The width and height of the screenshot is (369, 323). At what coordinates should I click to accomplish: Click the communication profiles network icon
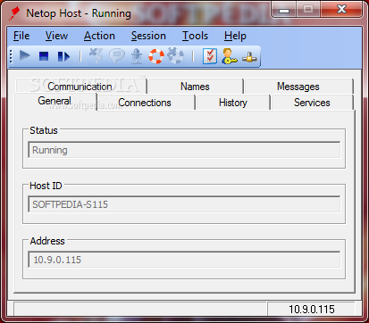tap(249, 56)
